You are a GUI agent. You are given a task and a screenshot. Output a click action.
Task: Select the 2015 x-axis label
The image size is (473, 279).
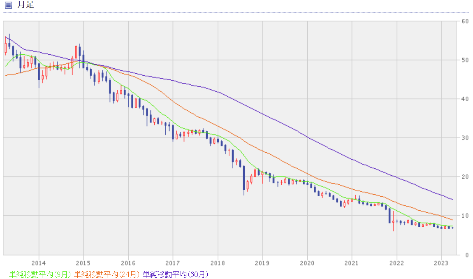point(83,263)
